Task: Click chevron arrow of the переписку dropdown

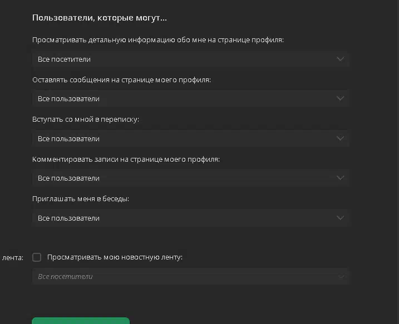Action: tap(340, 138)
